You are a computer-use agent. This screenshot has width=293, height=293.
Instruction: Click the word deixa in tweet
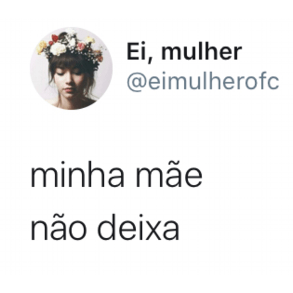[138, 227]
